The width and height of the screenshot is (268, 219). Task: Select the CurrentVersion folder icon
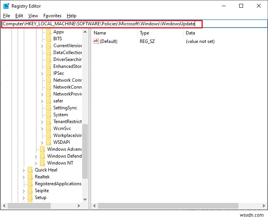pos(48,46)
